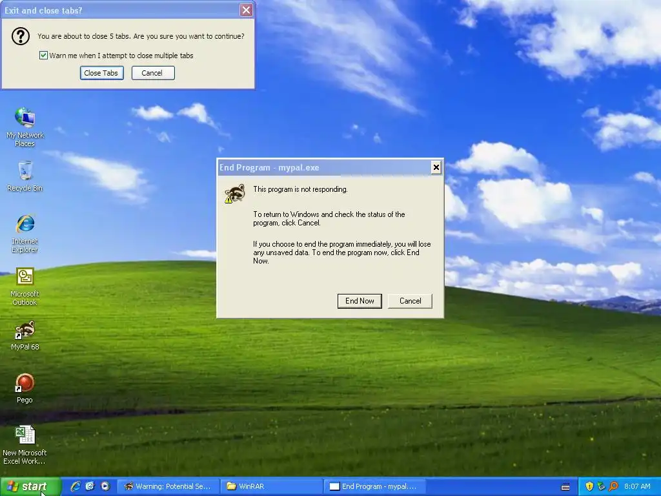Click the magnifier tray icon

pyautogui.click(x=614, y=486)
